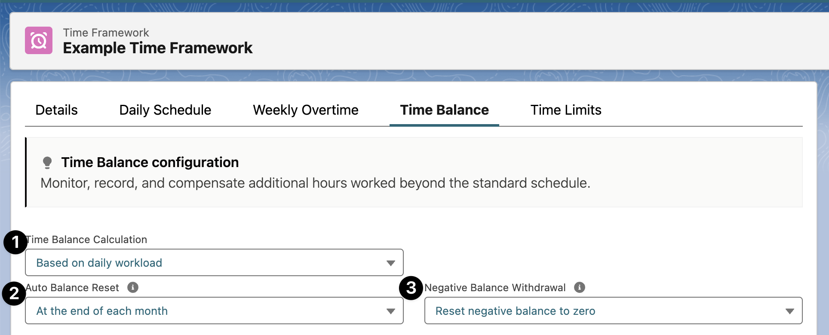Switch to the Details tab
This screenshot has width=829, height=335.
(56, 110)
